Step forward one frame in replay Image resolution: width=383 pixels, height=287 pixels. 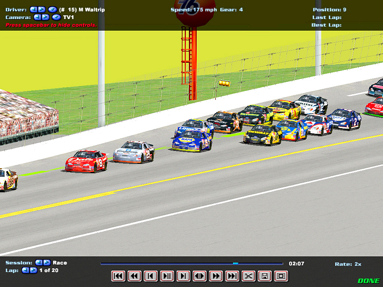pyautogui.click(x=183, y=276)
